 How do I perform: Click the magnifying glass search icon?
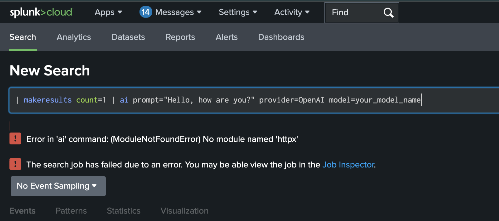[388, 13]
